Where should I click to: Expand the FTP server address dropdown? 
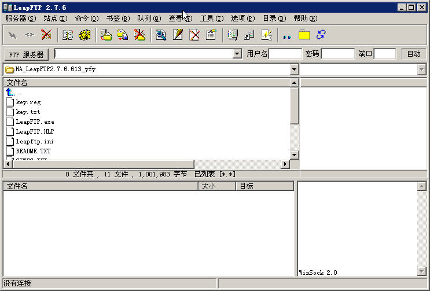point(237,54)
